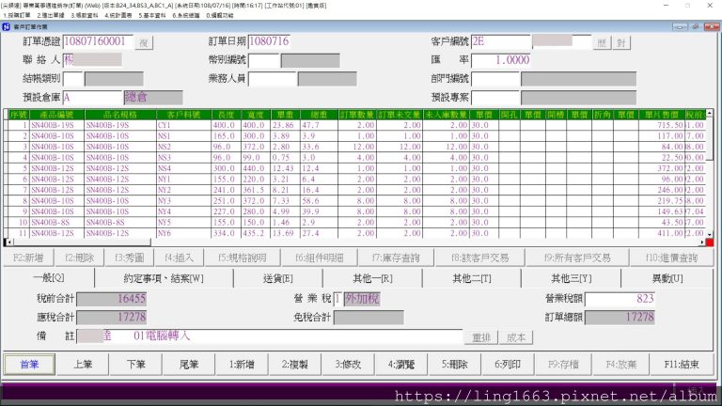The width and height of the screenshot is (722, 406).
Task: Click the f5:規格說明 button
Action: point(243,258)
